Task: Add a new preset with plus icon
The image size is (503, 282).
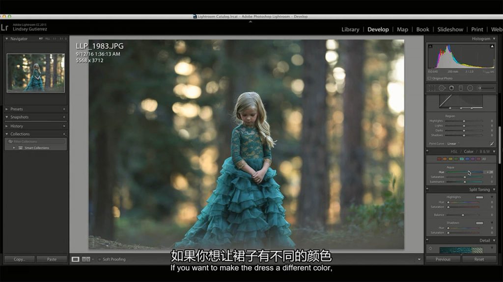Action: click(x=64, y=109)
